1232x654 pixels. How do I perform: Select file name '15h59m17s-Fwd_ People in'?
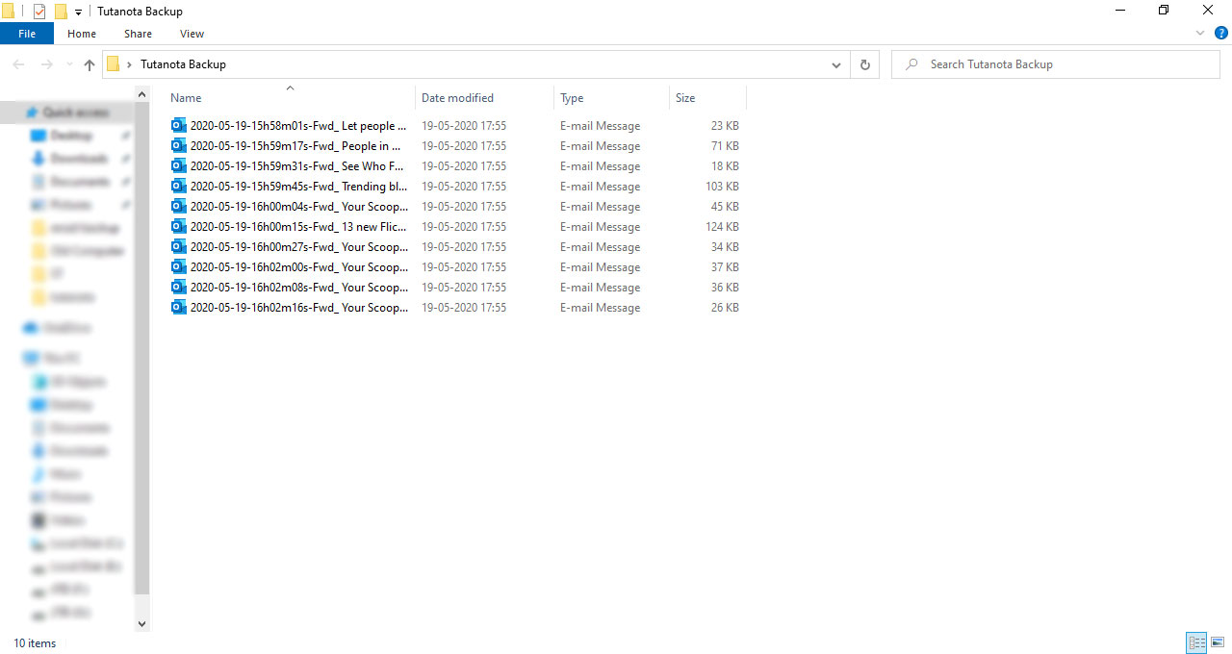pos(295,146)
